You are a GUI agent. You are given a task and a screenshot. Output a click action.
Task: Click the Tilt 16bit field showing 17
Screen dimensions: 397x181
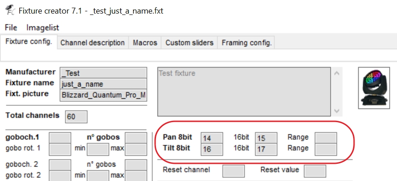coord(266,150)
